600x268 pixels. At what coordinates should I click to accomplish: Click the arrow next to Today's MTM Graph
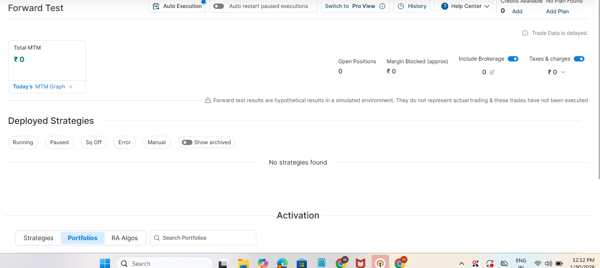70,87
